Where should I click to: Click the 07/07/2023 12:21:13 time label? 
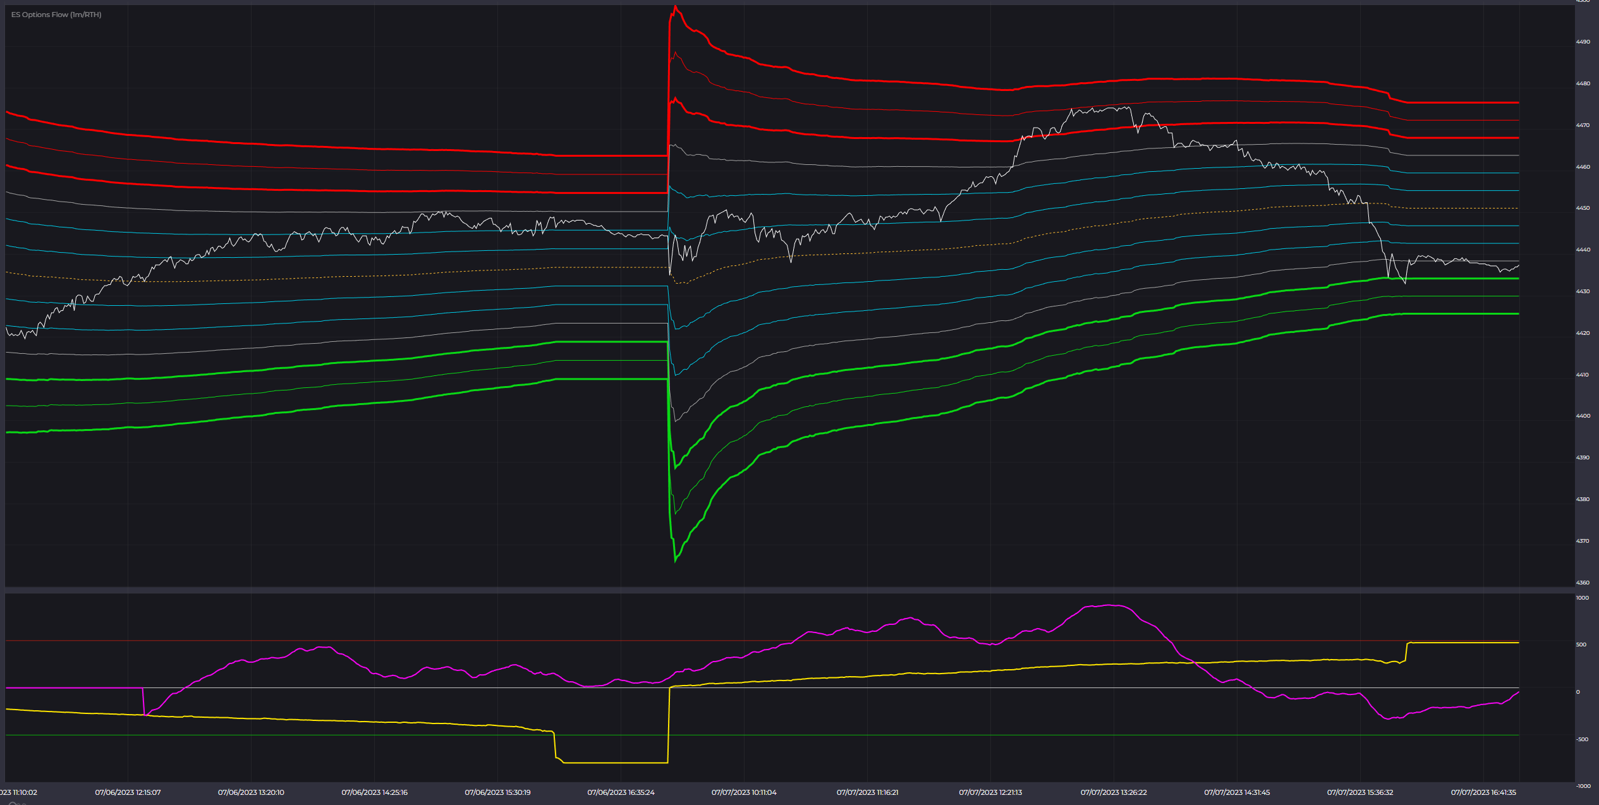pyautogui.click(x=990, y=792)
